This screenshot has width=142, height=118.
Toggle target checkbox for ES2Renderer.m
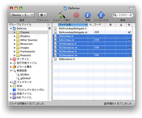tap(129, 55)
